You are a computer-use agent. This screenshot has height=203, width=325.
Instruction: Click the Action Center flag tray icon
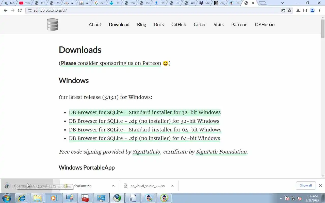287,198
